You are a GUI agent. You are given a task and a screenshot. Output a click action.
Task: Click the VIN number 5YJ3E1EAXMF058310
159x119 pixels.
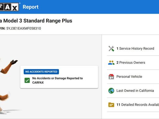tap(23, 28)
